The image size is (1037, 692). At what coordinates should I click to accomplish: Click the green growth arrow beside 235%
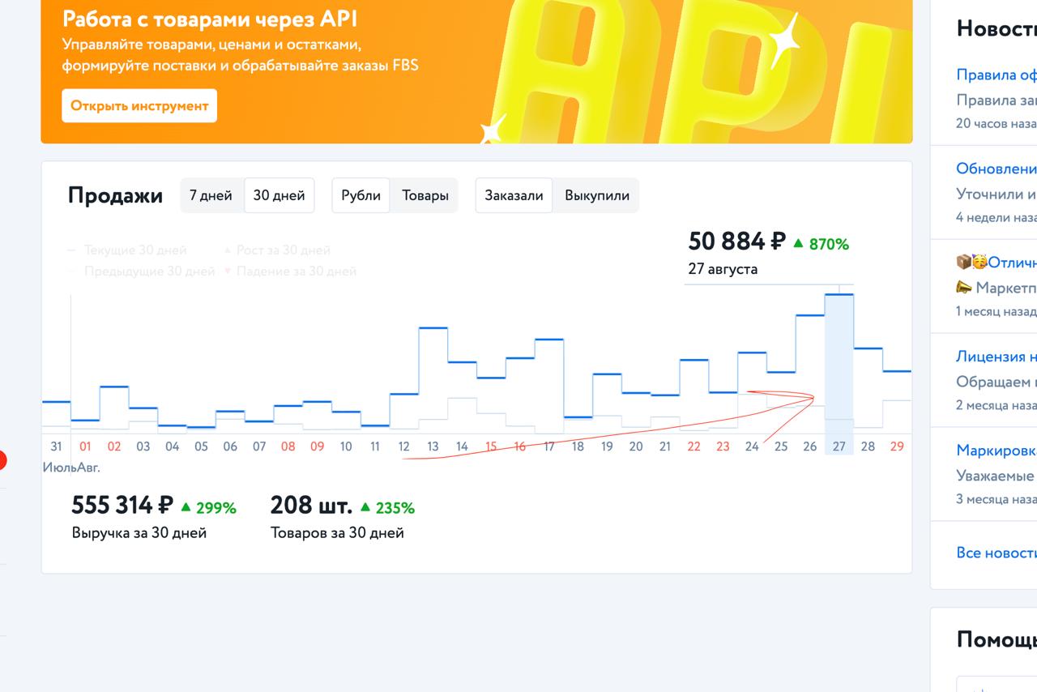click(364, 507)
